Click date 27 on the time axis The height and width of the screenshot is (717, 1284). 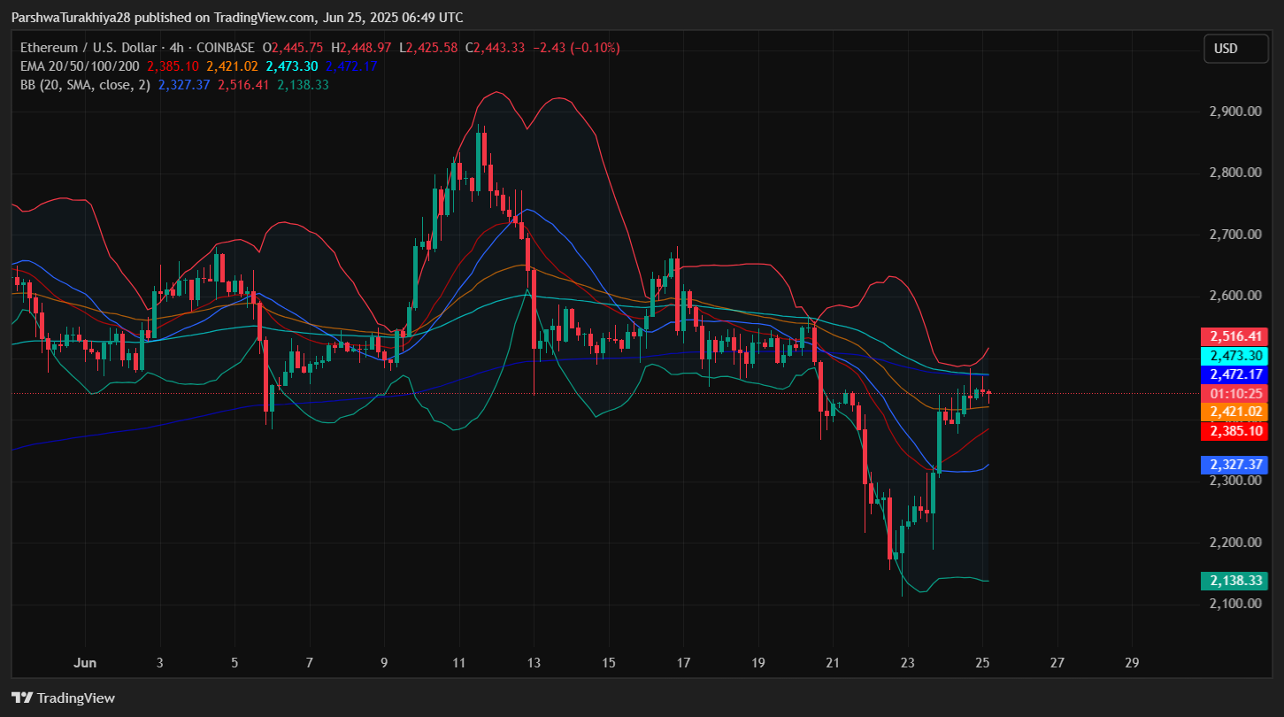pos(1057,662)
